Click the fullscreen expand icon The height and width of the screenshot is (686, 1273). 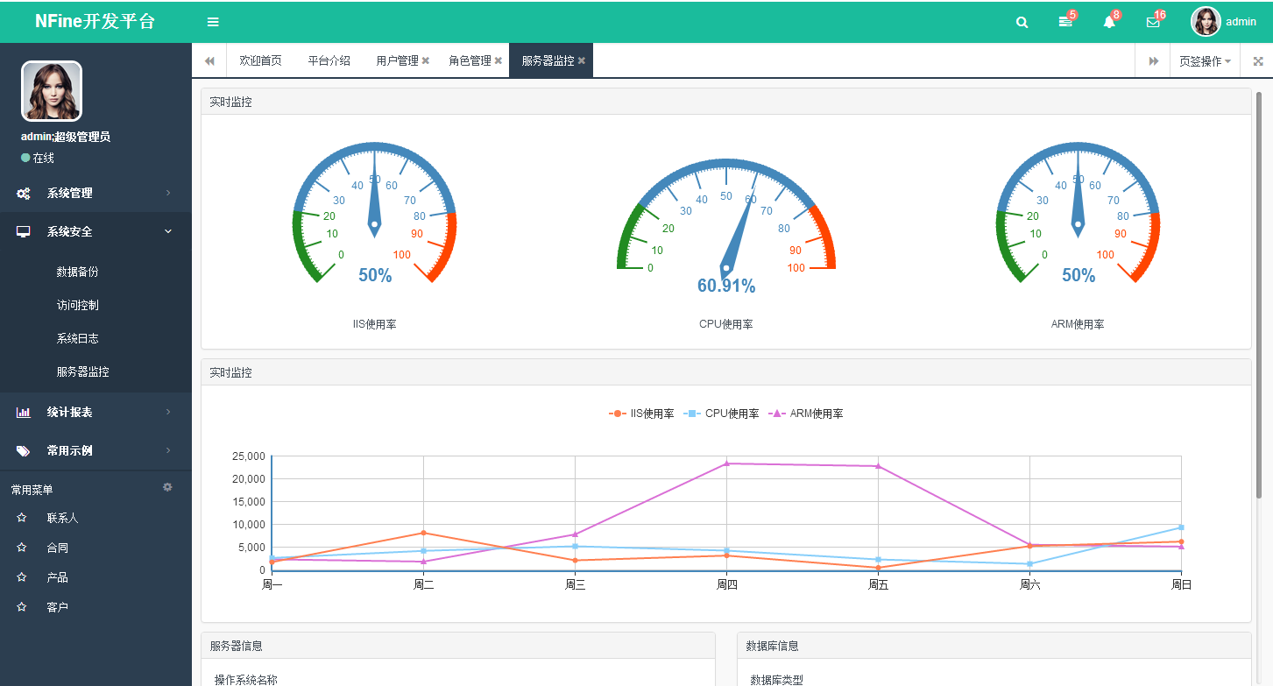click(1258, 61)
